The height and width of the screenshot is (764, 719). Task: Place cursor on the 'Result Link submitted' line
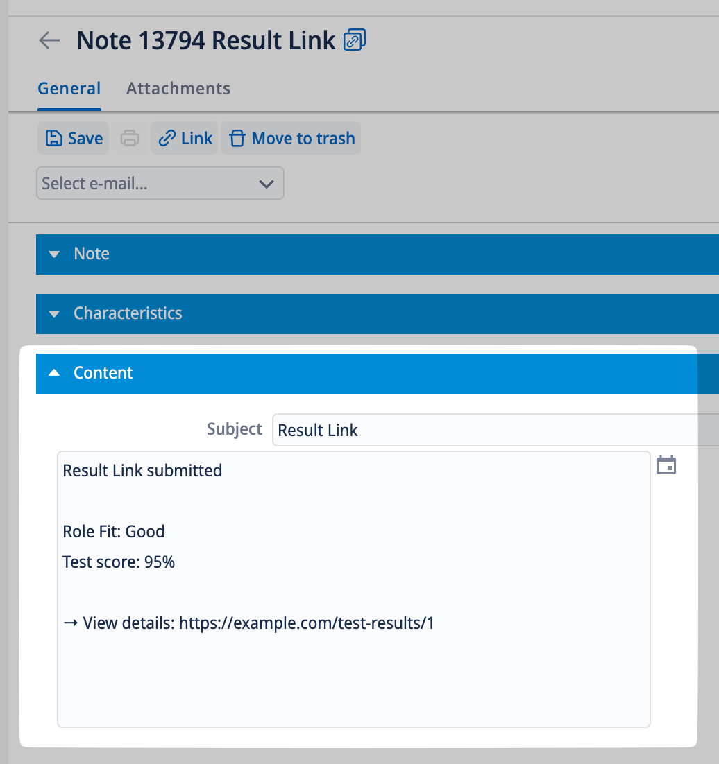click(x=143, y=471)
